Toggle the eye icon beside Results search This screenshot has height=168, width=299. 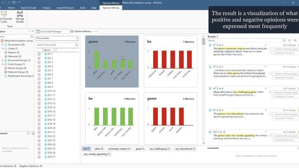[295, 41]
